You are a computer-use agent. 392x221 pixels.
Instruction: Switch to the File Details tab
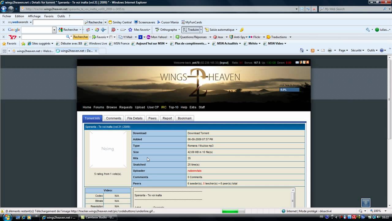pos(135,118)
